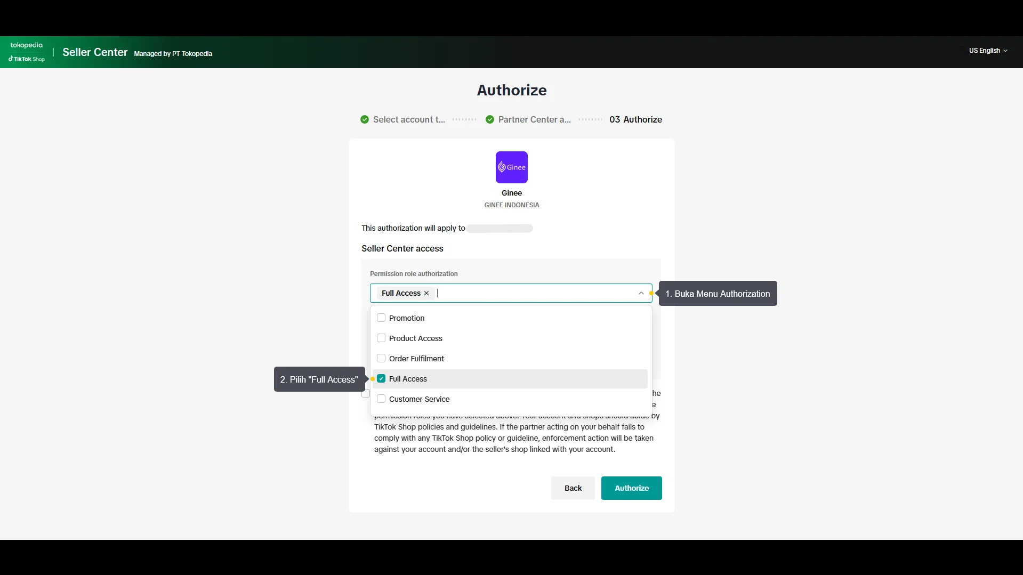Open the US English language dropdown

[988, 51]
